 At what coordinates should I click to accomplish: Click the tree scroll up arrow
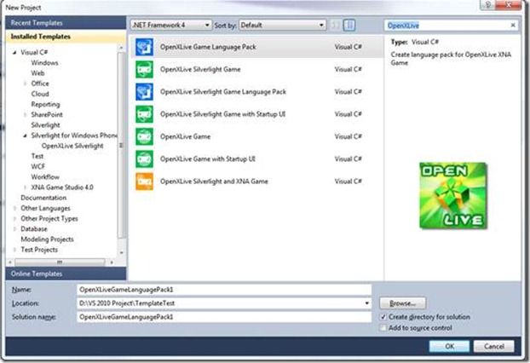tap(121, 48)
